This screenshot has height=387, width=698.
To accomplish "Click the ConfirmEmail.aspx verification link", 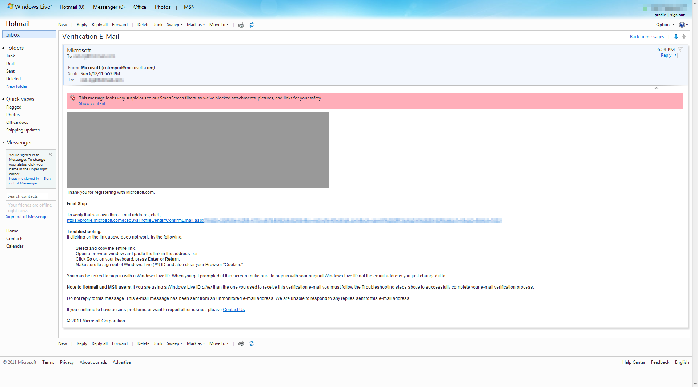I will [135, 220].
